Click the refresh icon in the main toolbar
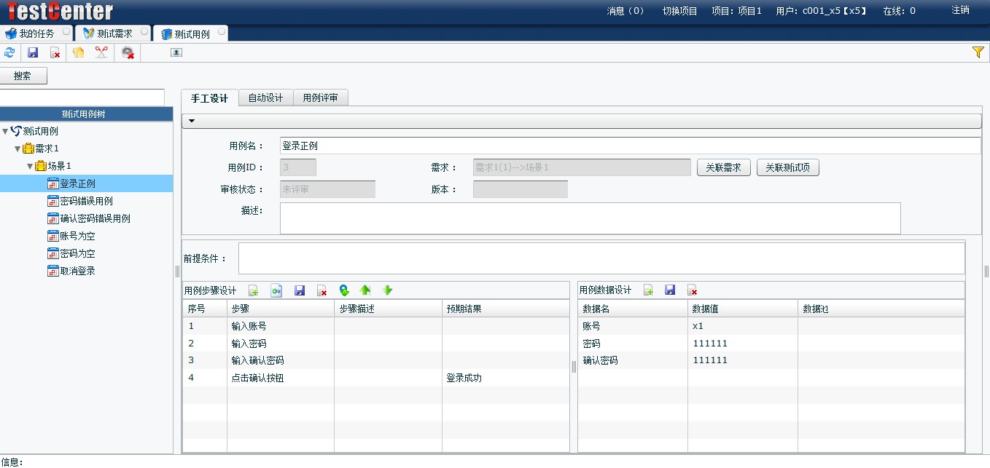The height and width of the screenshot is (468, 990). point(9,52)
